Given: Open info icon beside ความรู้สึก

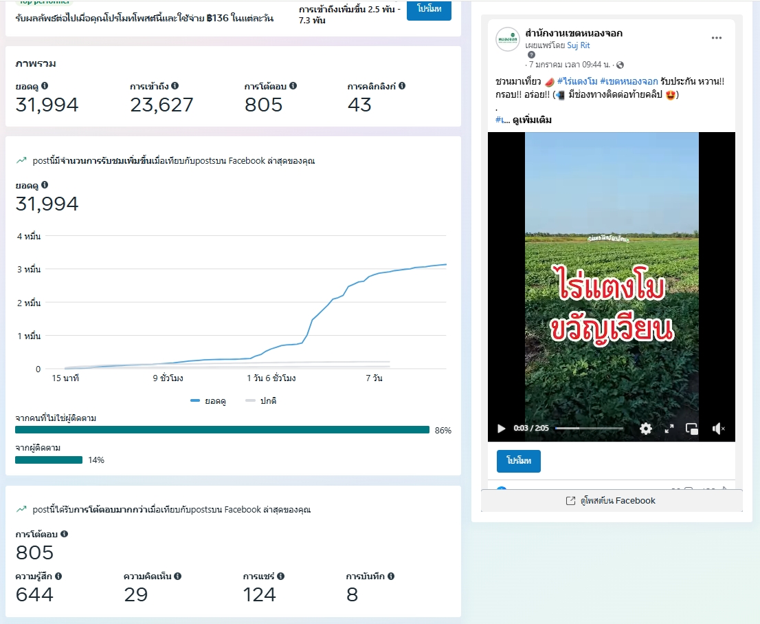Looking at the screenshot, I should coord(58,576).
